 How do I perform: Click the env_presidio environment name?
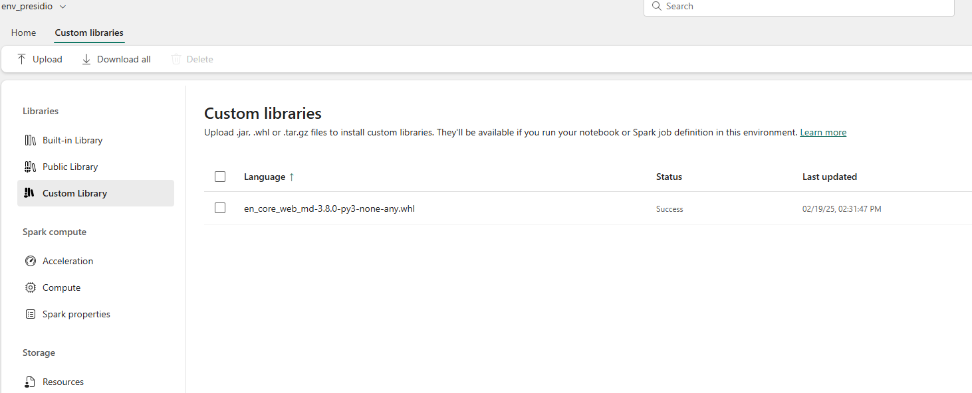coord(27,7)
